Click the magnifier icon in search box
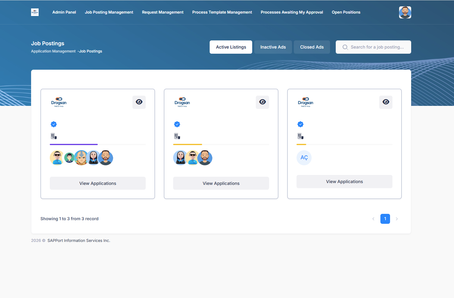This screenshot has height=298, width=454. click(345, 47)
